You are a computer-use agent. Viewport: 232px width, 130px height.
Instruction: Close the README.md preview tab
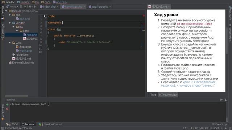click(169, 6)
